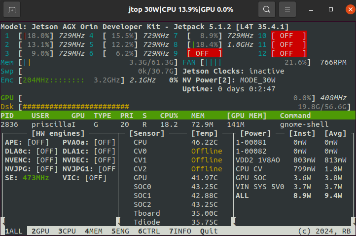Switch to the 2GPU tab
Screen dimensions: 356x236
[x=40, y=231]
